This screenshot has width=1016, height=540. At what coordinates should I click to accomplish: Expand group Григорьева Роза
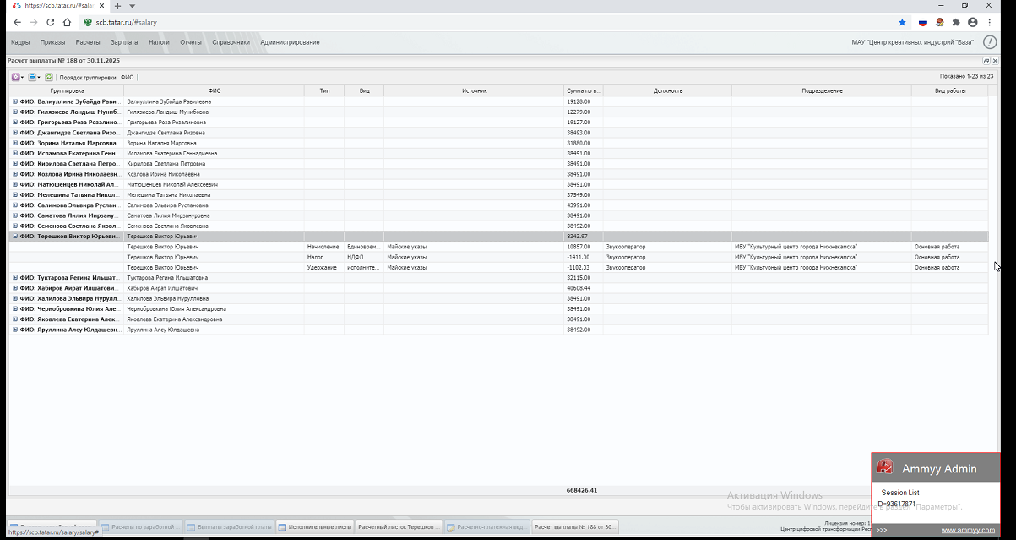[x=15, y=123]
